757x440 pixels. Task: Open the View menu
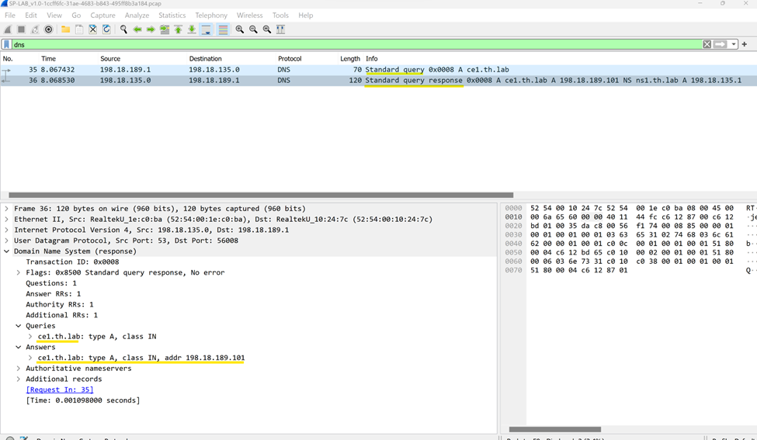[x=54, y=16]
